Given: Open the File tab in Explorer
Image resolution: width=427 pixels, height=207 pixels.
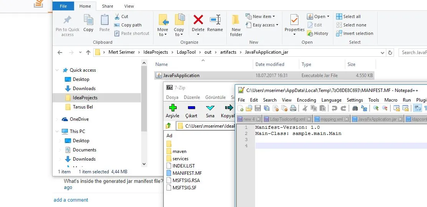Looking at the screenshot, I should (x=63, y=6).
